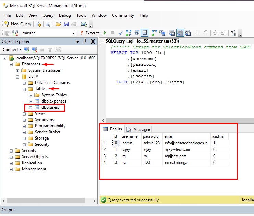254x216 pixels.
Task: Specify values for template parameters
Action: coord(233,33)
